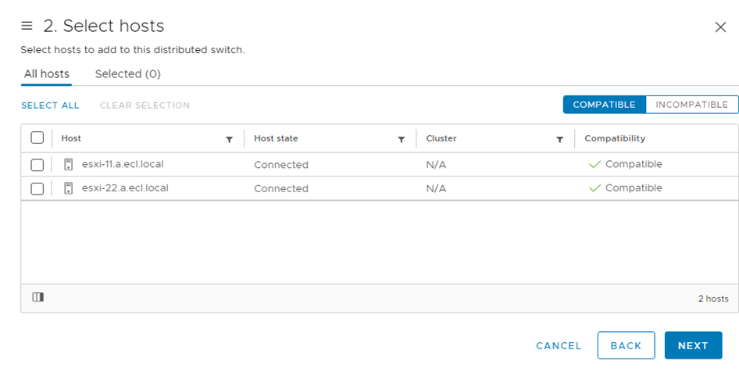Screen dimensions: 739x375
Task: Check the box for esxi-11.a.ecl.local
Action: pyautogui.click(x=37, y=165)
